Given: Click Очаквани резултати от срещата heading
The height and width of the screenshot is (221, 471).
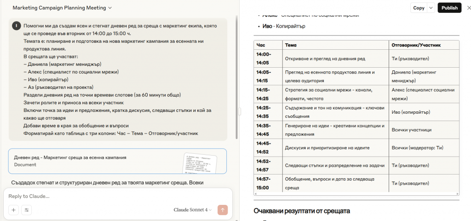Looking at the screenshot, I should click(x=302, y=211).
